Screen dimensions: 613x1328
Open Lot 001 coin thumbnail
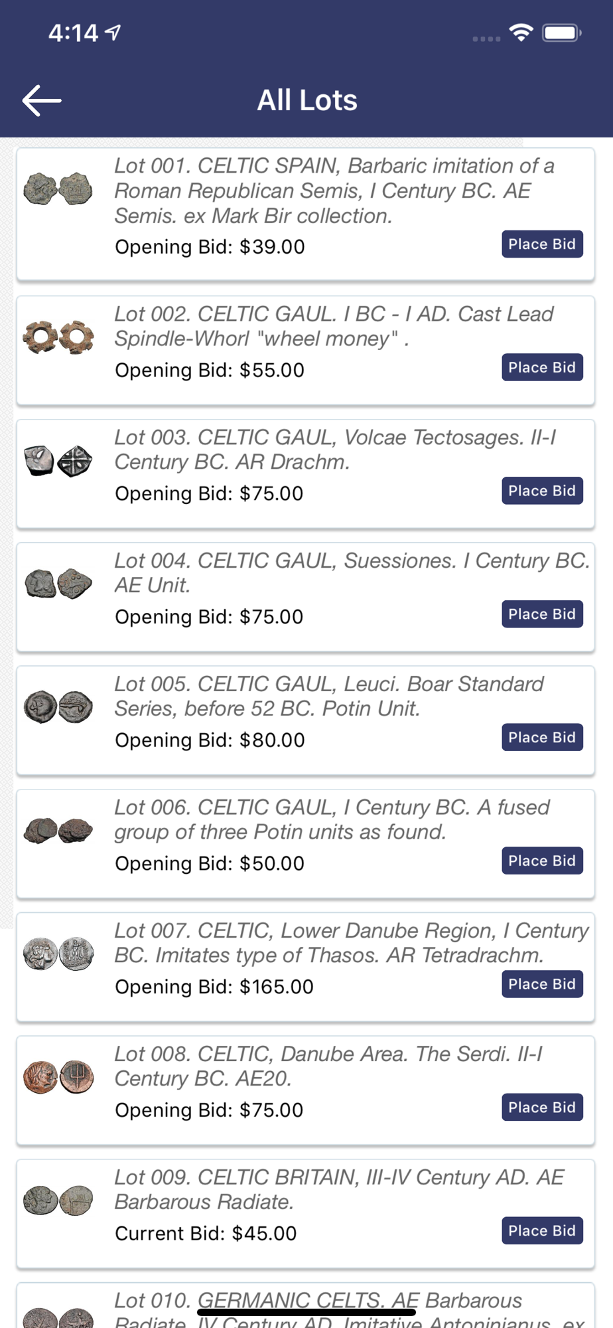[x=58, y=189]
